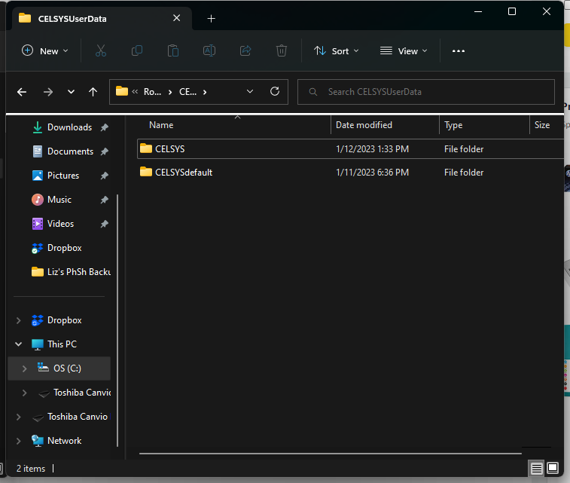Click the New button in toolbar
This screenshot has width=570, height=483.
click(45, 50)
